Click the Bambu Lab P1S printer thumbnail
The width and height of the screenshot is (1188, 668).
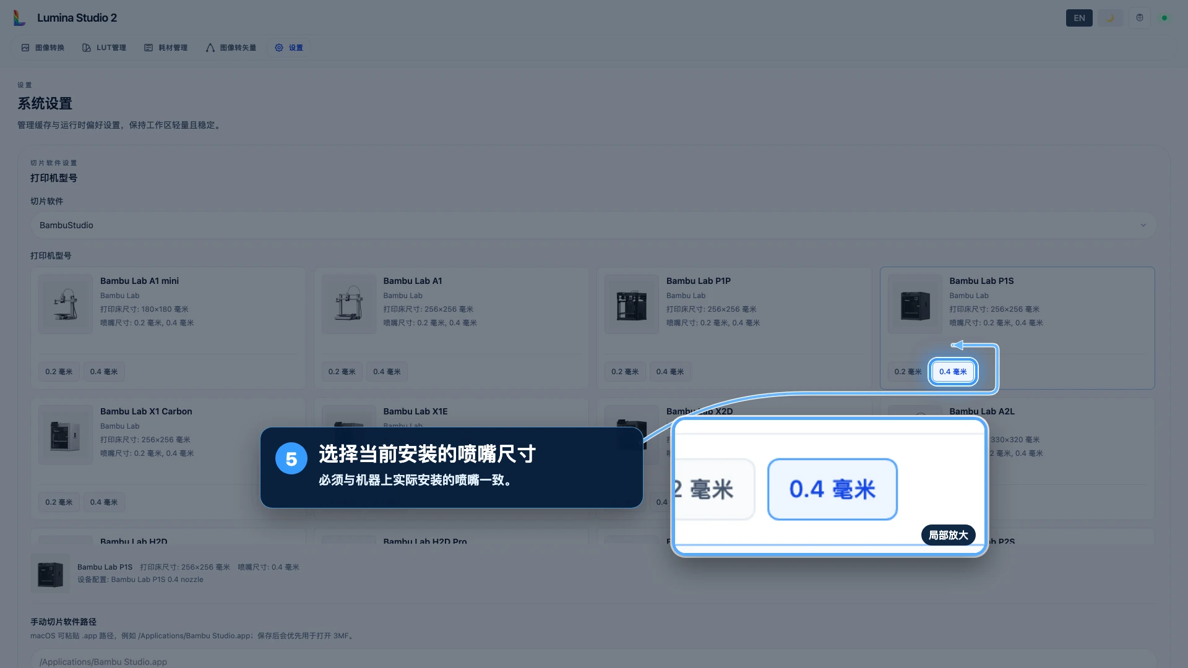[x=915, y=304]
